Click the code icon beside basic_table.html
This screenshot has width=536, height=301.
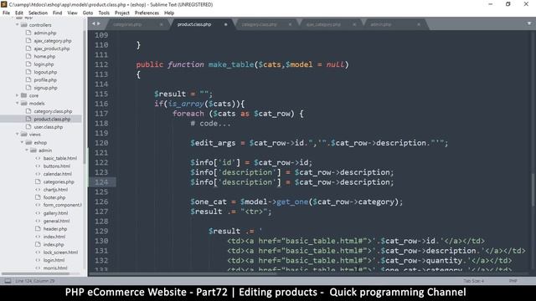(38, 158)
